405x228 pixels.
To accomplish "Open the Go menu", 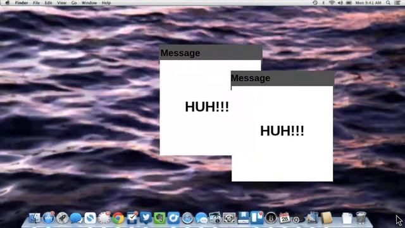I will pyautogui.click(x=74, y=3).
